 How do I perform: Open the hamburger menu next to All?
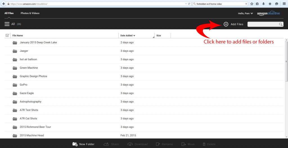[7, 24]
